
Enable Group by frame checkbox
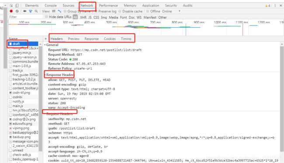pyautogui.click(x=65, y=11)
